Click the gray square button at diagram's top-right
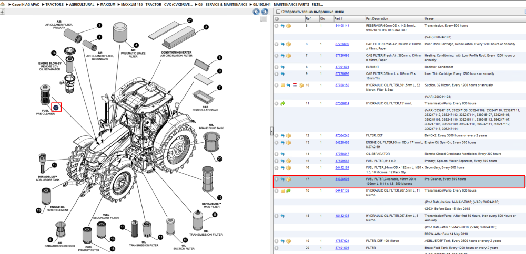Viewport: 526px width, 254px height. click(x=264, y=19)
